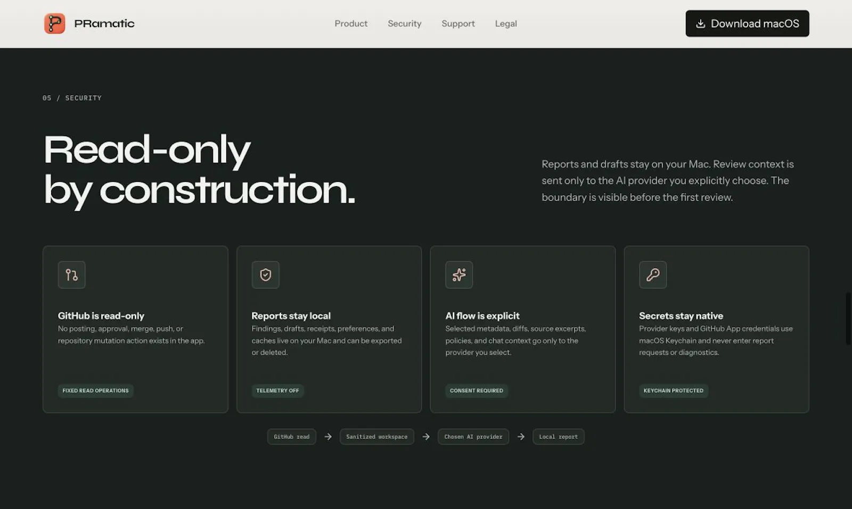Open the Product nav item
Image resolution: width=852 pixels, height=509 pixels.
pyautogui.click(x=351, y=23)
